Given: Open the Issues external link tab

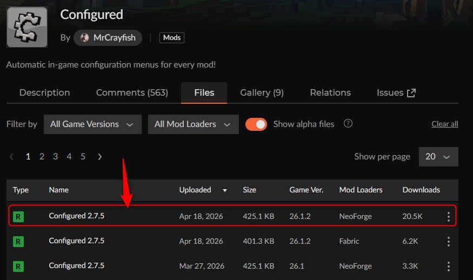Looking at the screenshot, I should [396, 92].
